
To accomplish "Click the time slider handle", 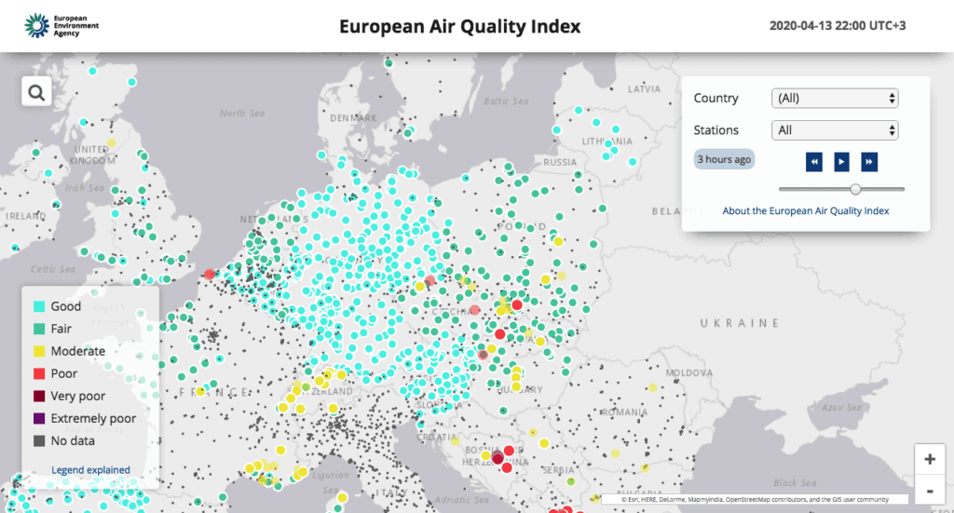I will [855, 189].
